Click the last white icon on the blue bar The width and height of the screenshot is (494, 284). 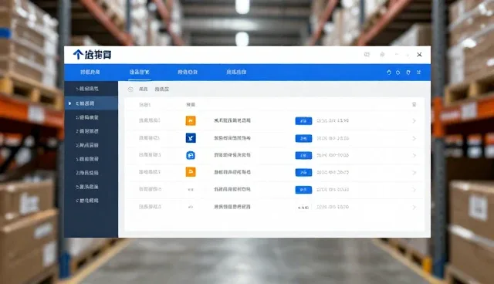point(418,72)
